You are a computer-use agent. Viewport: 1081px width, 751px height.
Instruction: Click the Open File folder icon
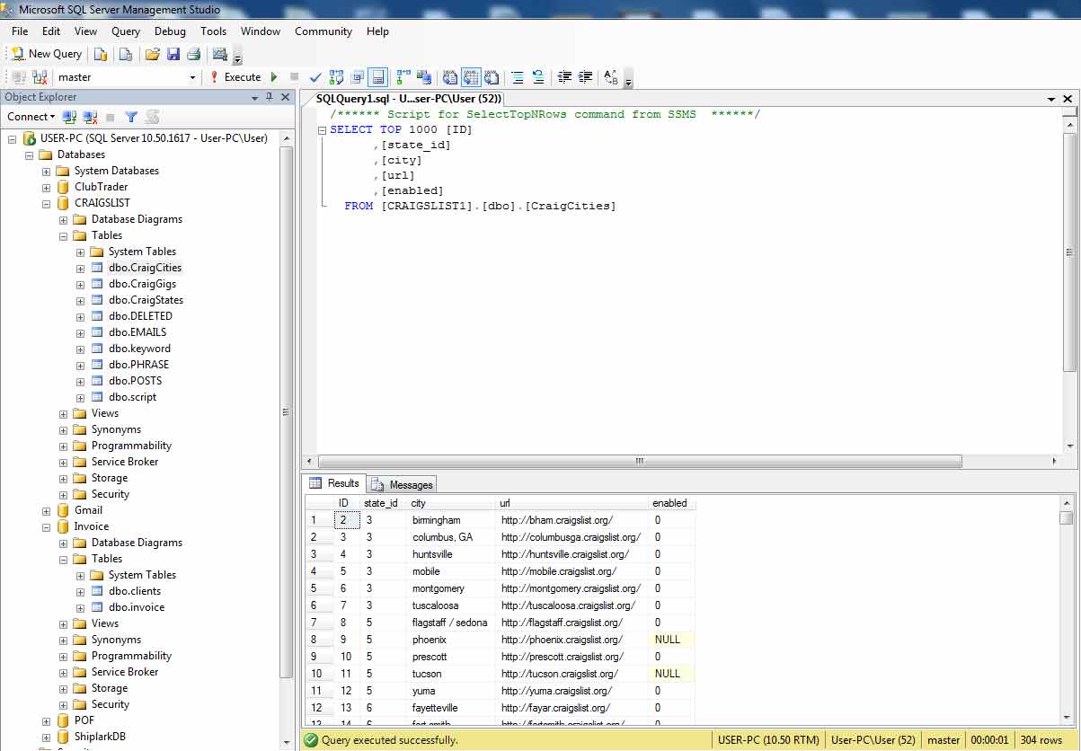tap(153, 54)
